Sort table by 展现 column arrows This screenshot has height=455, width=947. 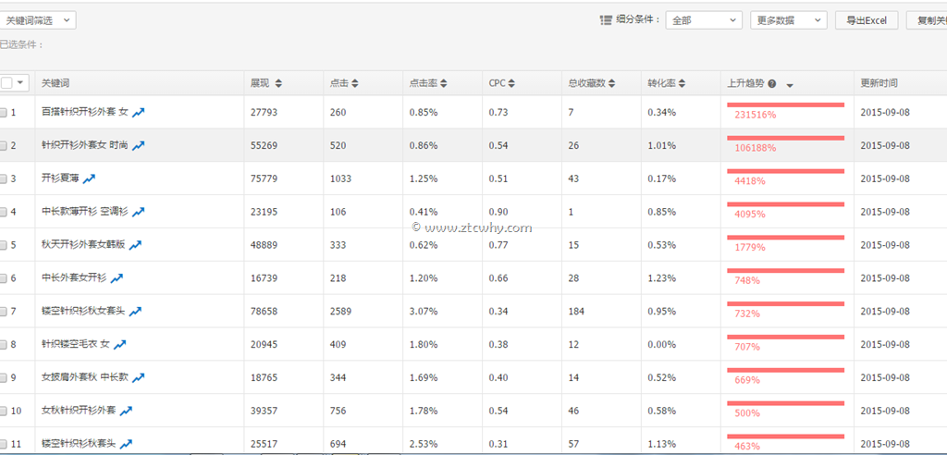278,83
